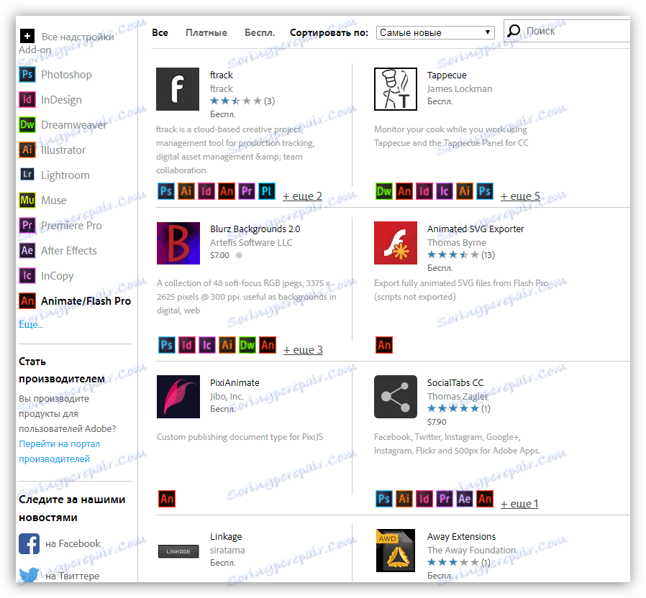This screenshot has width=646, height=598.
Task: Click the $7.90 price of SocialTabs
Action: (437, 422)
